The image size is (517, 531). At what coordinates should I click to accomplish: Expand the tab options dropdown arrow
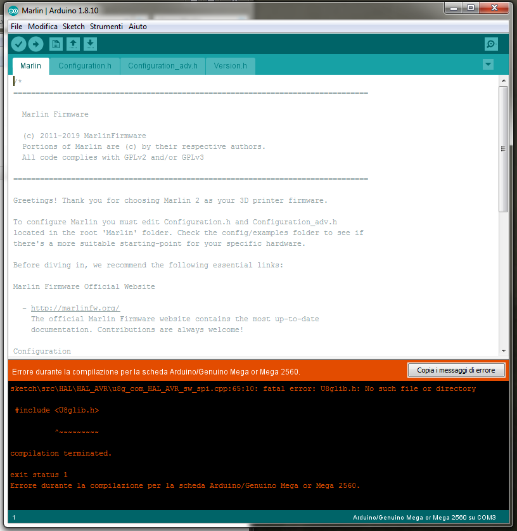[x=488, y=65]
